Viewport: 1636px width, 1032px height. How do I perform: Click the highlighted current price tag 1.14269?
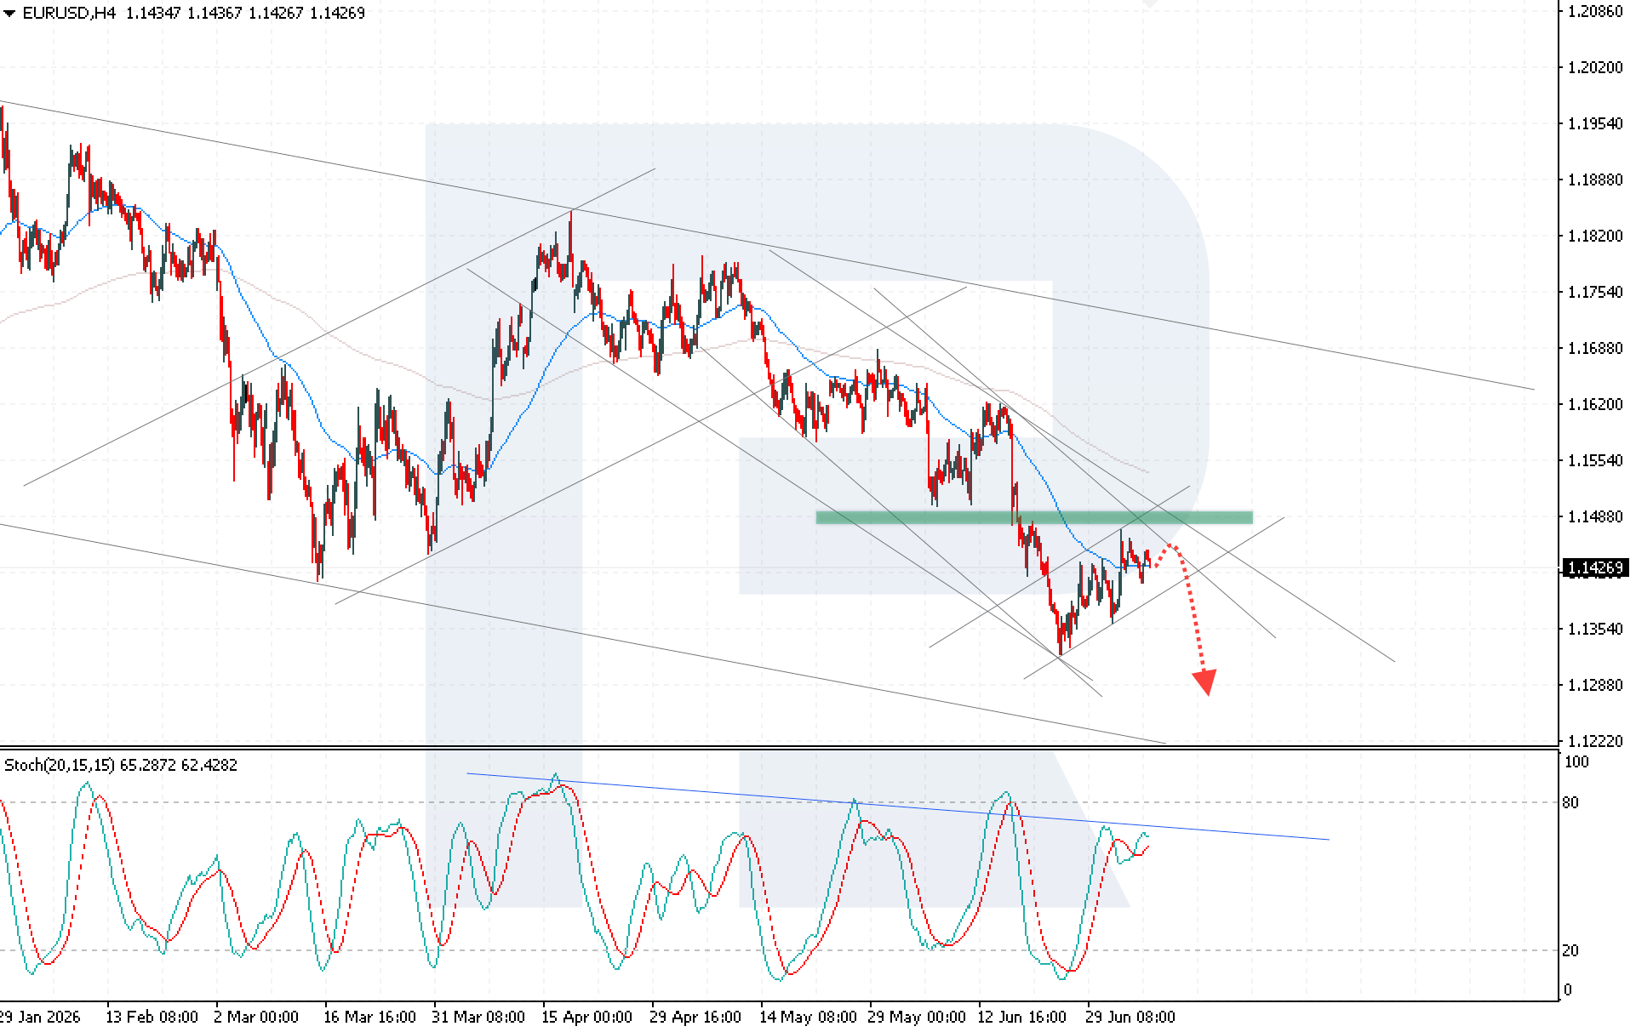click(1596, 568)
